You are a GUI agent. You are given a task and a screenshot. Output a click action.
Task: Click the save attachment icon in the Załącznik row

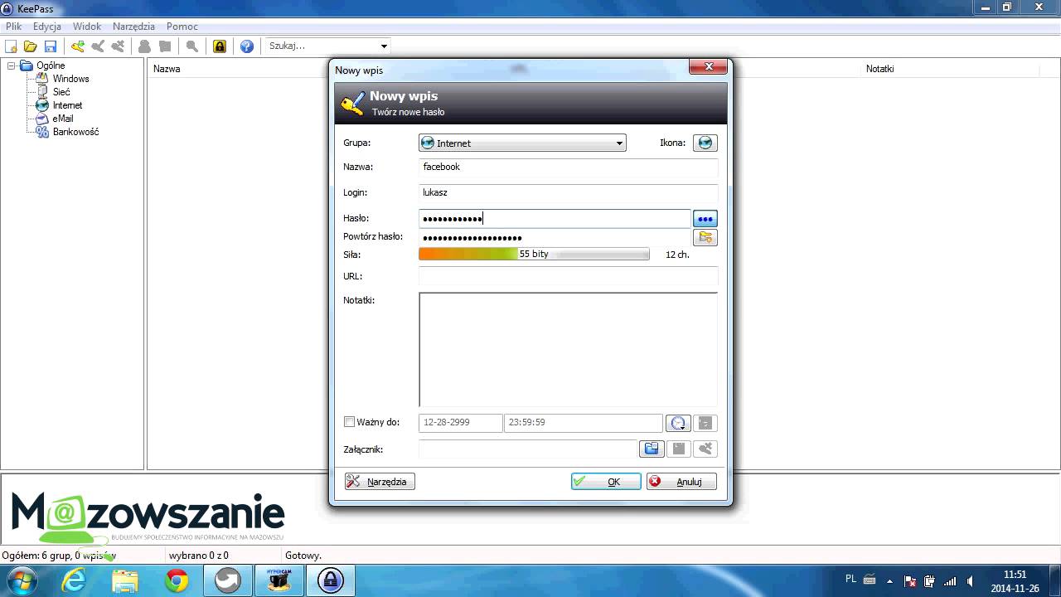point(678,449)
